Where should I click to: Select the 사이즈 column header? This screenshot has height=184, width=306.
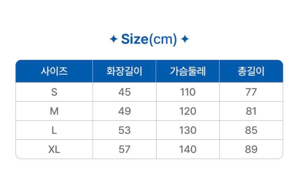click(54, 71)
